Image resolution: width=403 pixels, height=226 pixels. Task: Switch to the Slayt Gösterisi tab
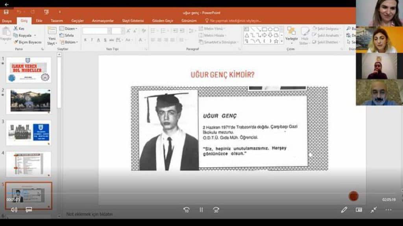133,21
